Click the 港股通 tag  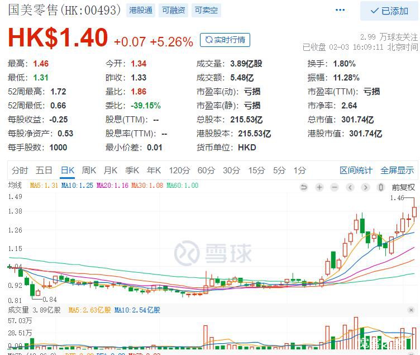(x=141, y=11)
